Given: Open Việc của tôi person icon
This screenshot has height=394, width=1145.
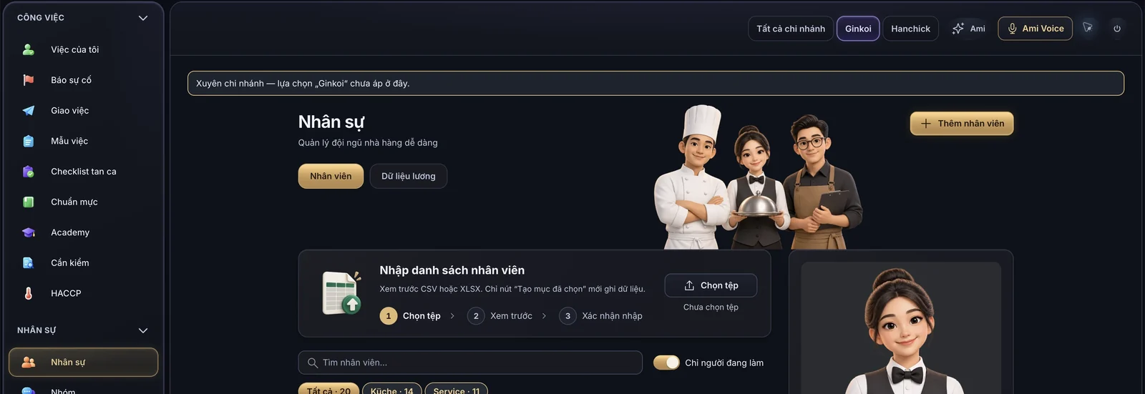Looking at the screenshot, I should (x=29, y=49).
